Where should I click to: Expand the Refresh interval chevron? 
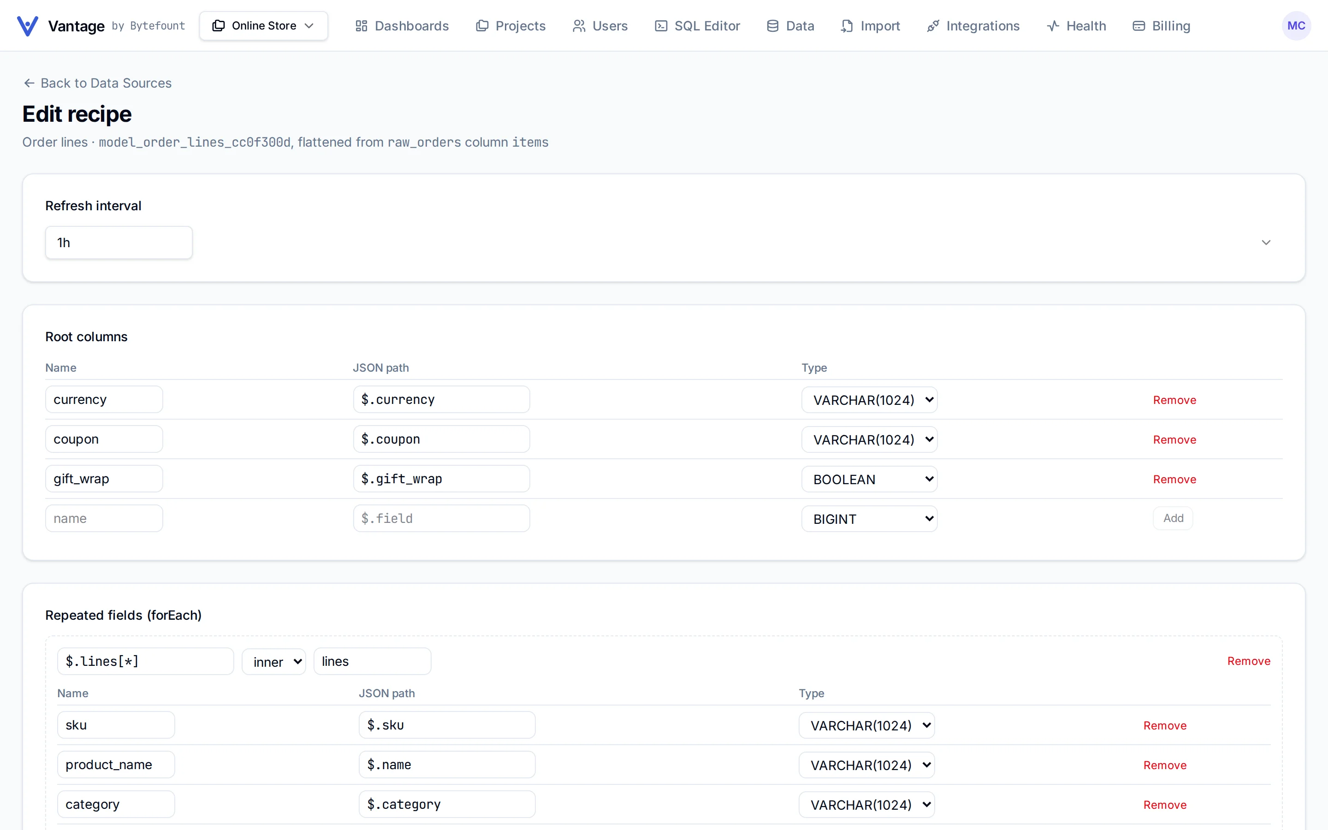click(x=1266, y=243)
